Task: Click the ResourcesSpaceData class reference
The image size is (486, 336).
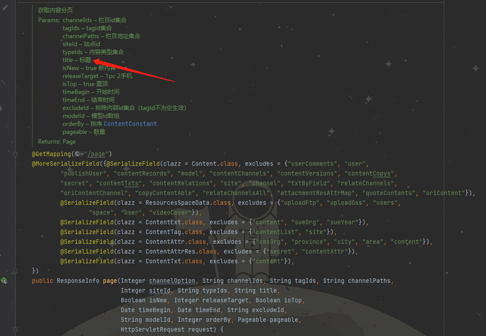Action: coord(178,203)
